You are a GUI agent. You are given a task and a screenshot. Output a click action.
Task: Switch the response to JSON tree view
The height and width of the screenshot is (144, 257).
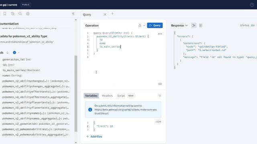(x=194, y=26)
